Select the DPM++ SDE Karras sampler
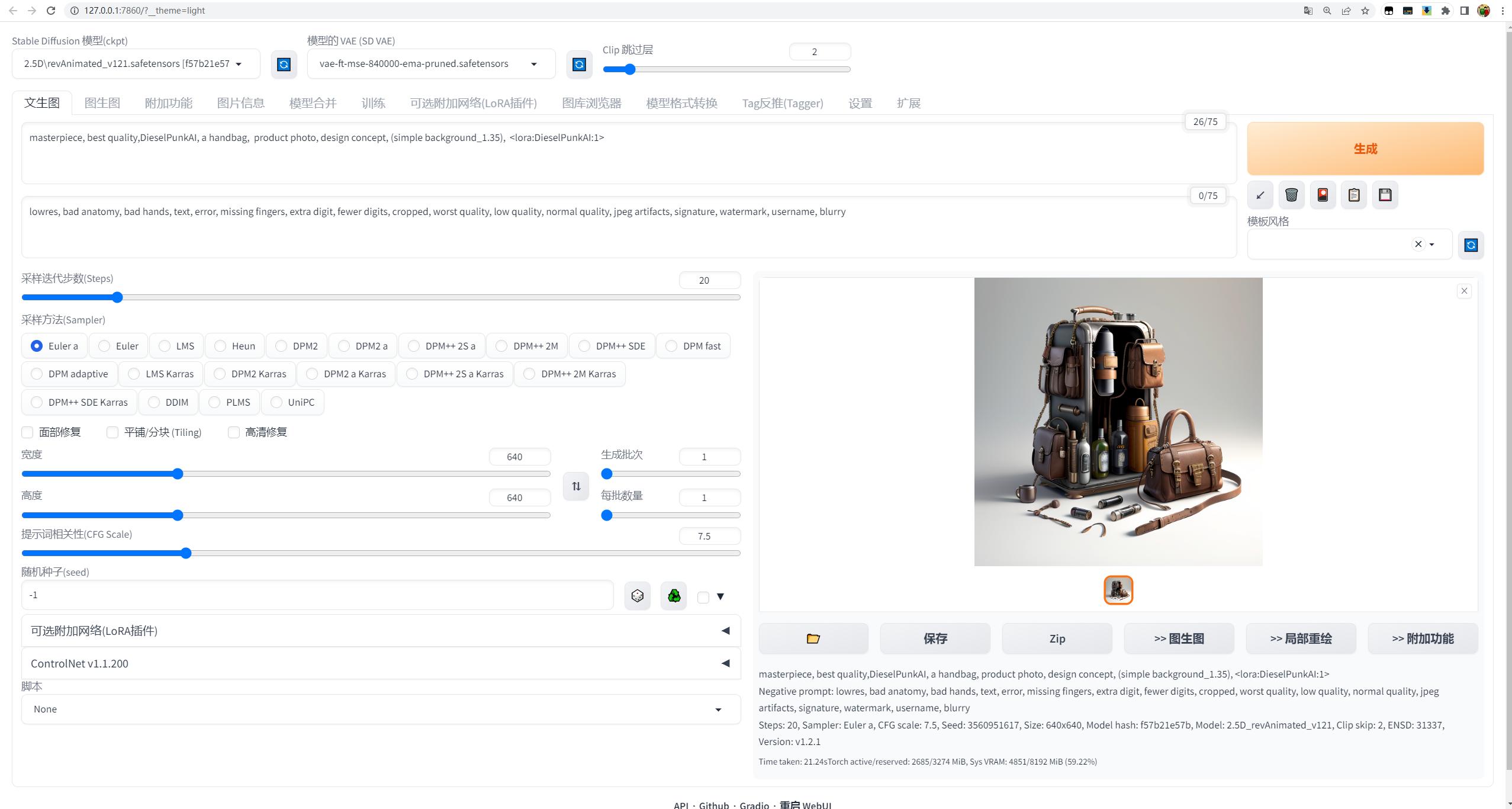This screenshot has height=809, width=1512. pos(79,402)
